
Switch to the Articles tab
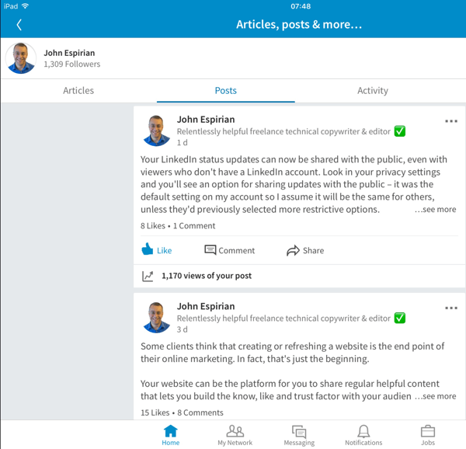[78, 90]
